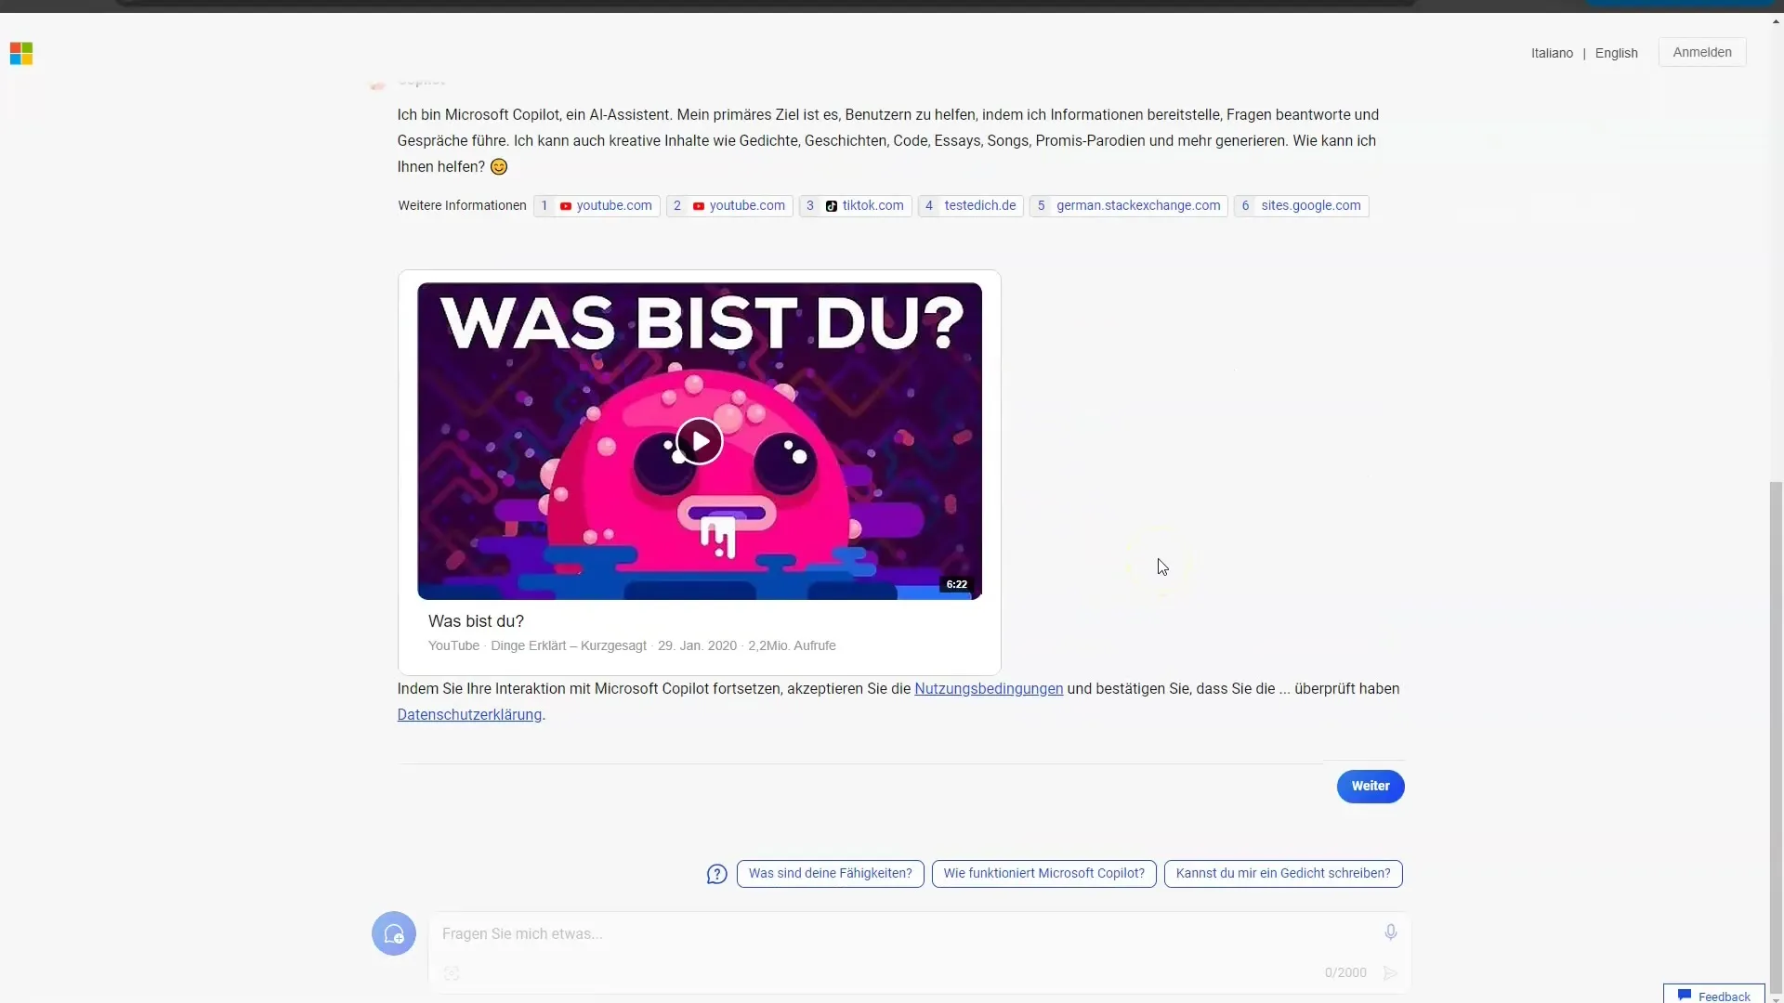Click the send/submit arrow icon bottom right
This screenshot has height=1003, width=1784.
coord(1391,972)
